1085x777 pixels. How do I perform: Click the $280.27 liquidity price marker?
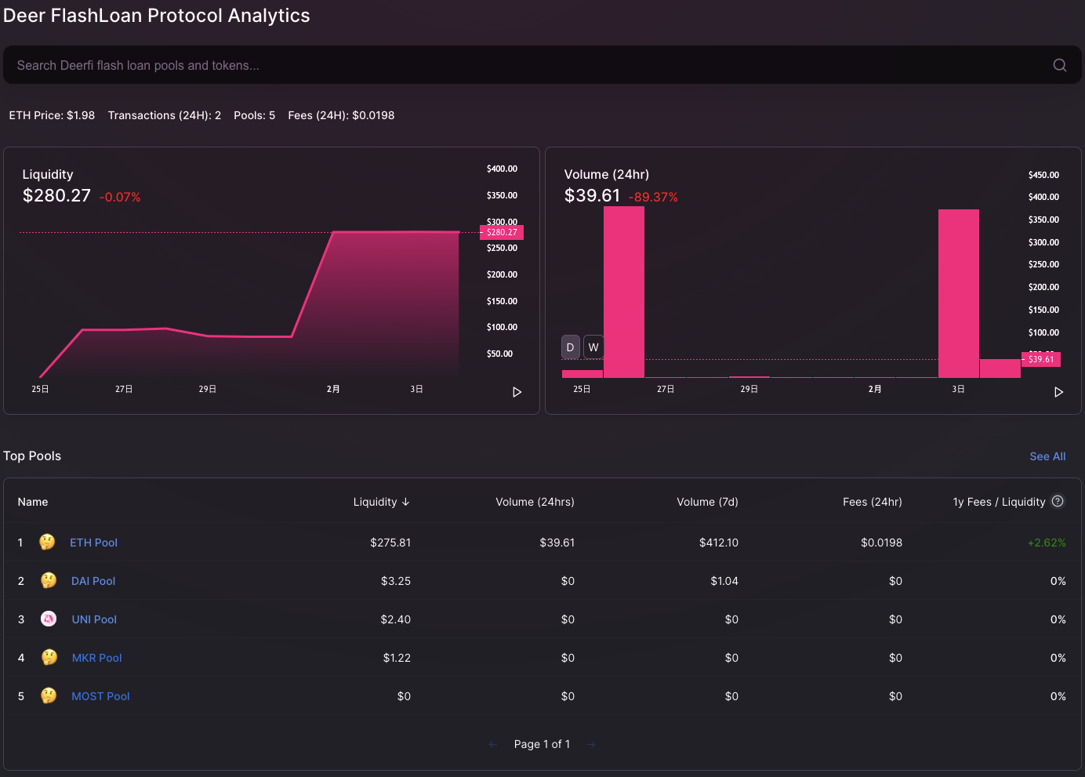pos(502,232)
